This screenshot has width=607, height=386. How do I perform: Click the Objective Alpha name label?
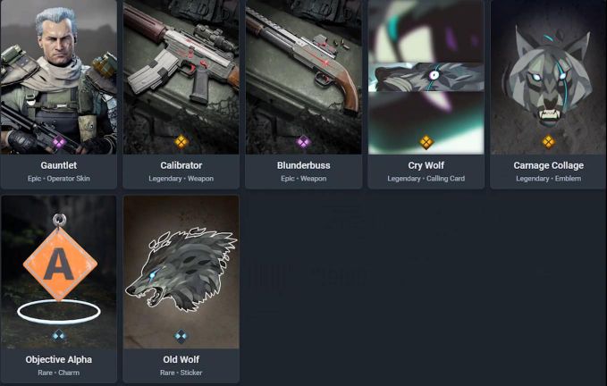click(x=59, y=360)
